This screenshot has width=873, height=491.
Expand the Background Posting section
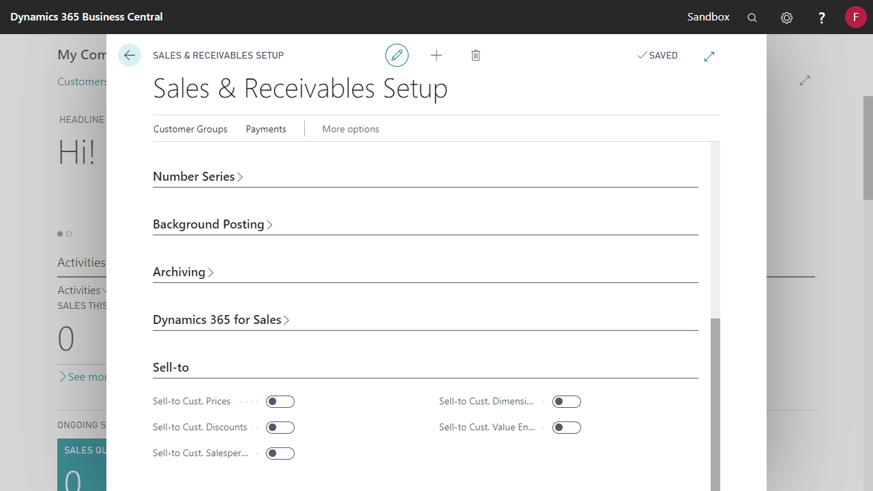click(x=213, y=224)
